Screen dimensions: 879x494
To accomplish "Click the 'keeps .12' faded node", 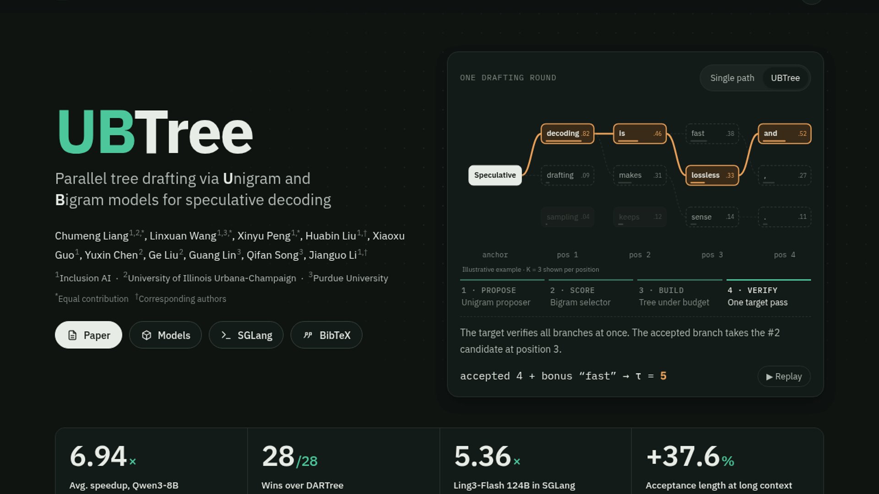I will 640,217.
